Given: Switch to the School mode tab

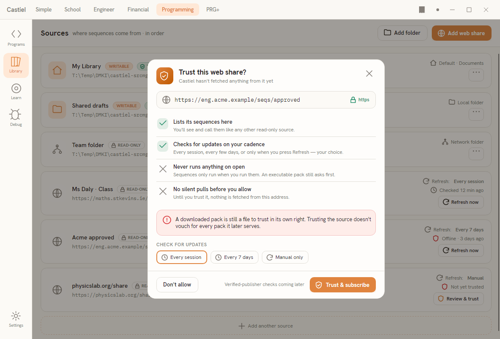Looking at the screenshot, I should (73, 10).
